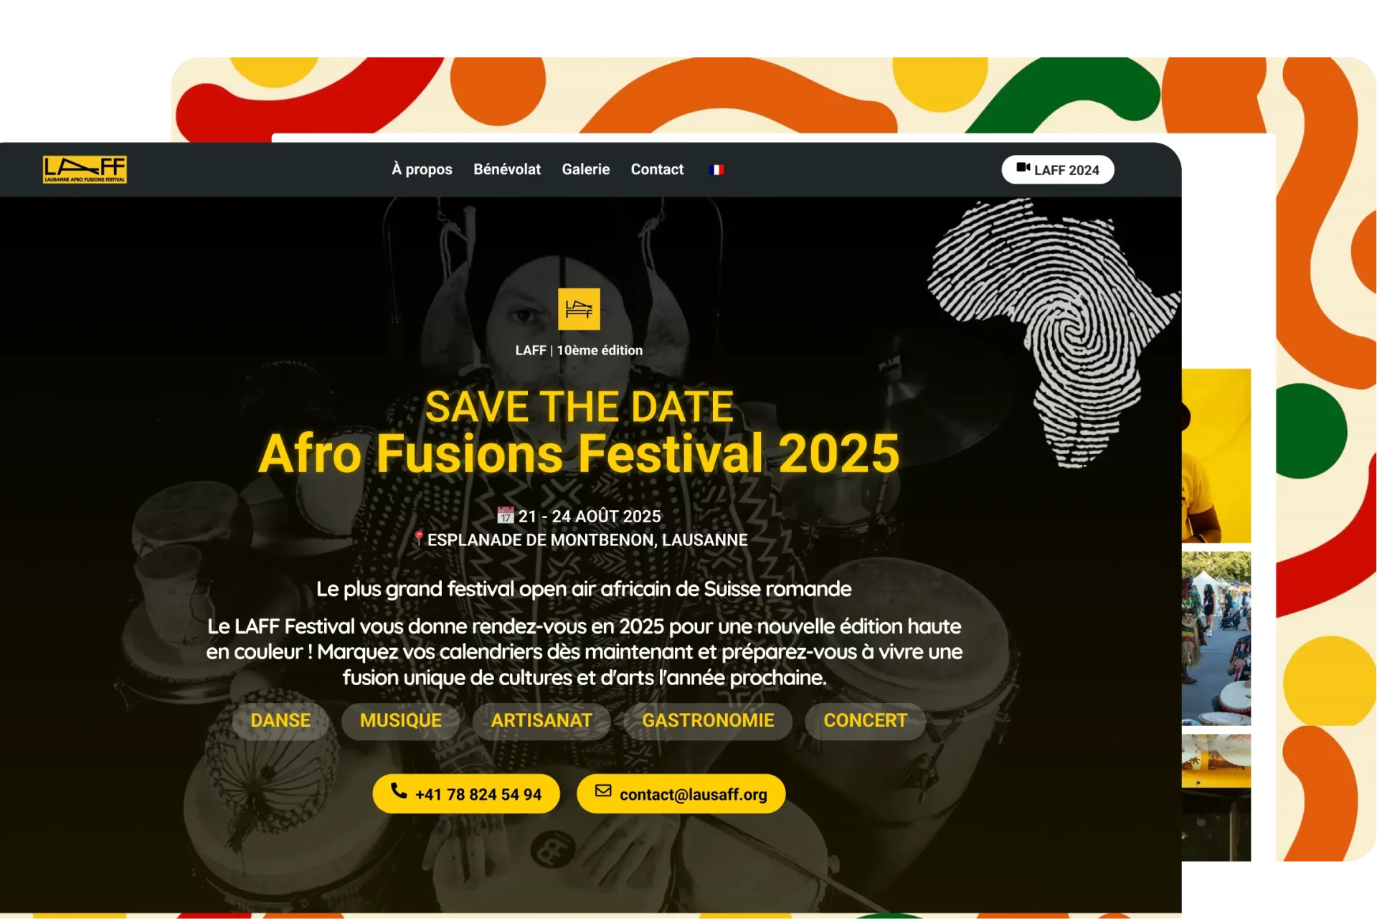Email contact@lausaff.org via the button
1377x919 pixels.
681,793
